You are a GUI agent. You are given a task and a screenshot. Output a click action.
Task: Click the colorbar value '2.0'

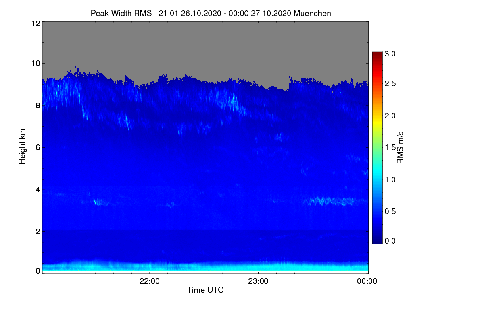click(389, 116)
